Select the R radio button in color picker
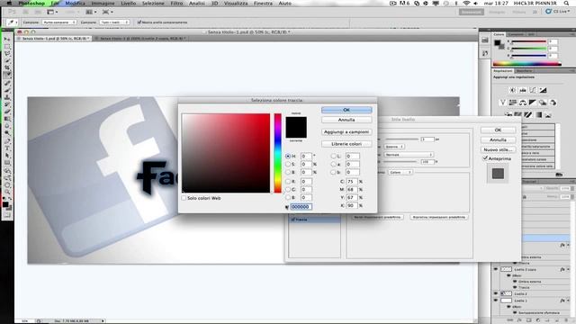The width and height of the screenshot is (576, 324). [288, 182]
